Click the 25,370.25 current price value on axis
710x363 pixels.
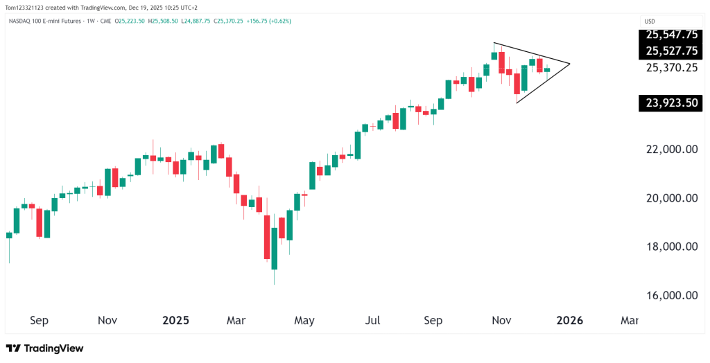tap(671, 67)
